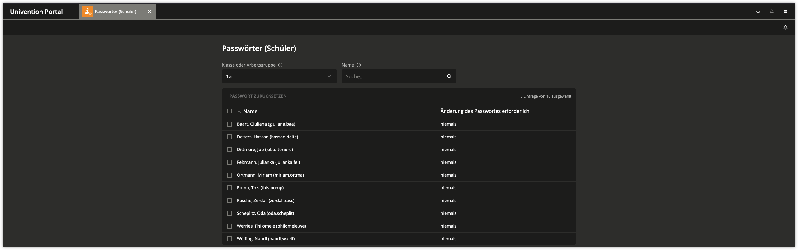The image size is (798, 250).
Task: Click the orange Passwörter module icon
Action: point(87,12)
